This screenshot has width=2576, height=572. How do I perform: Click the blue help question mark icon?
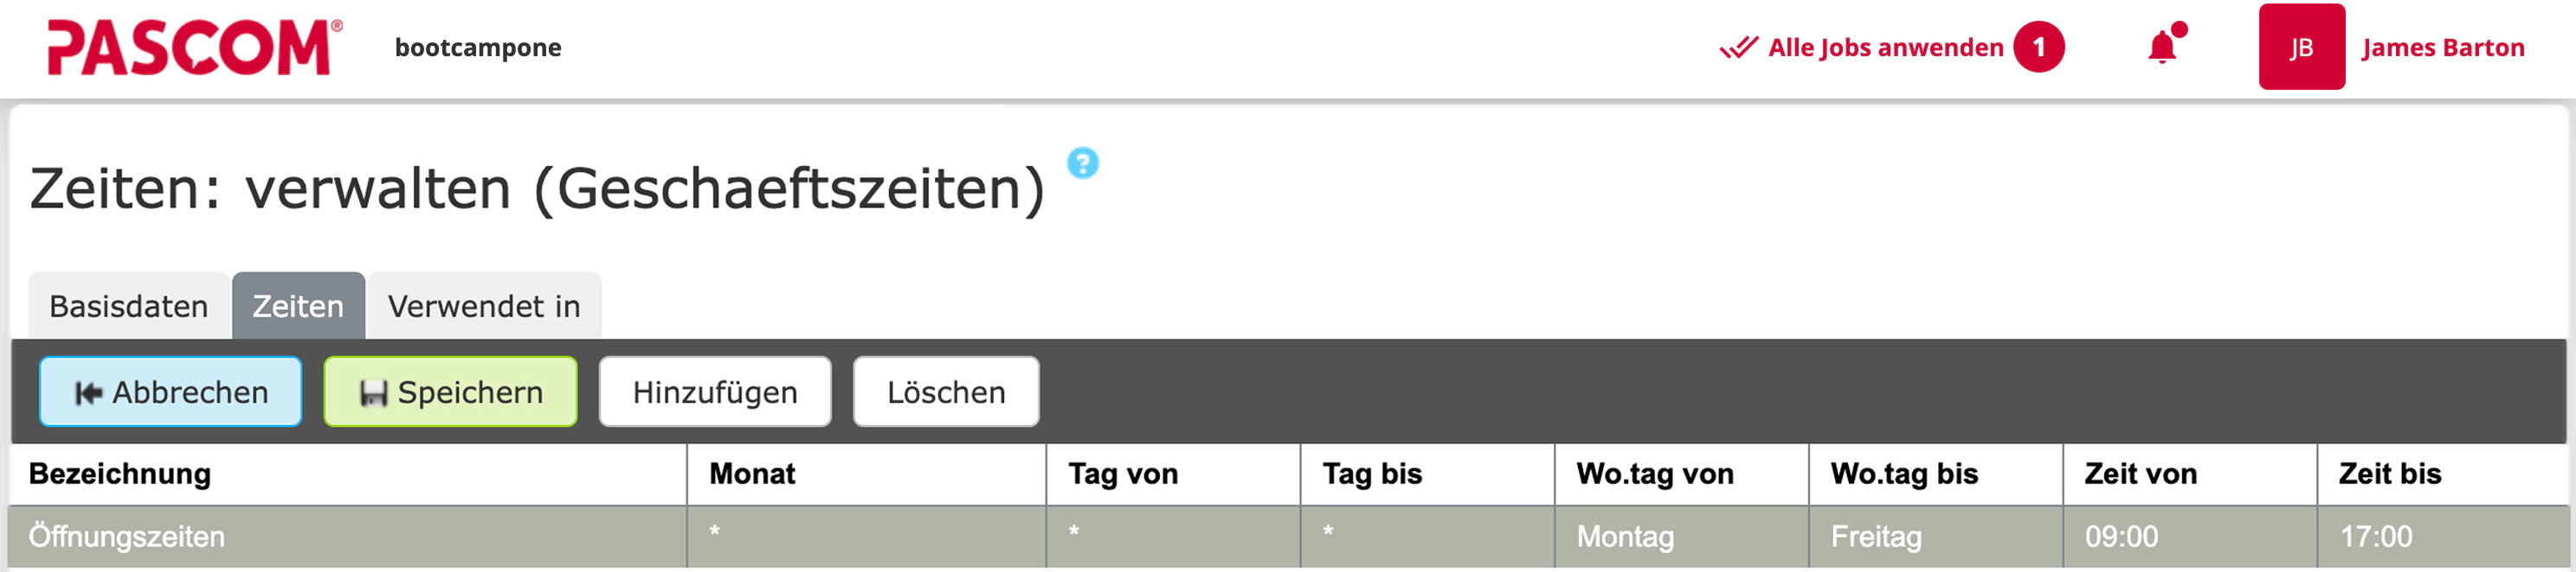(x=1082, y=162)
